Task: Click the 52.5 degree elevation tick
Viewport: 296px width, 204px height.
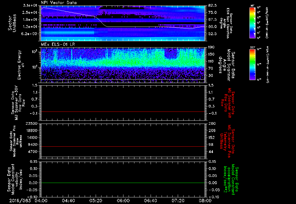Action: (x=212, y=34)
